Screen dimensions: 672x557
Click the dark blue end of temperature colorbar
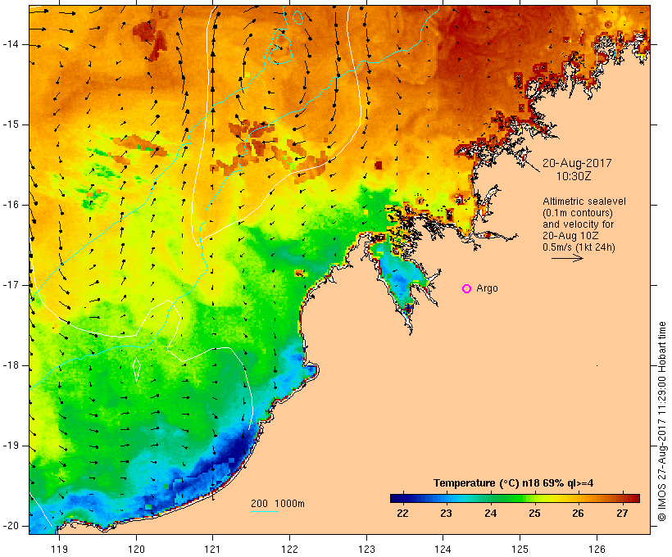397,498
